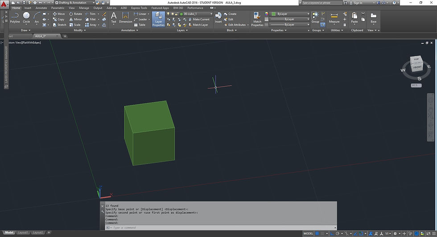Select the Dimension tool
Screen dimensions: 437x237
125,17
